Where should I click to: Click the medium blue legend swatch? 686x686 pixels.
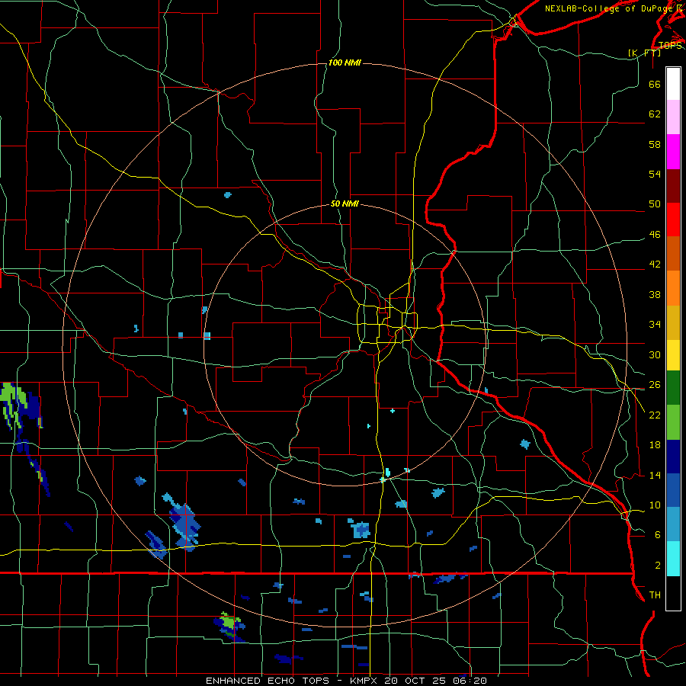click(673, 490)
